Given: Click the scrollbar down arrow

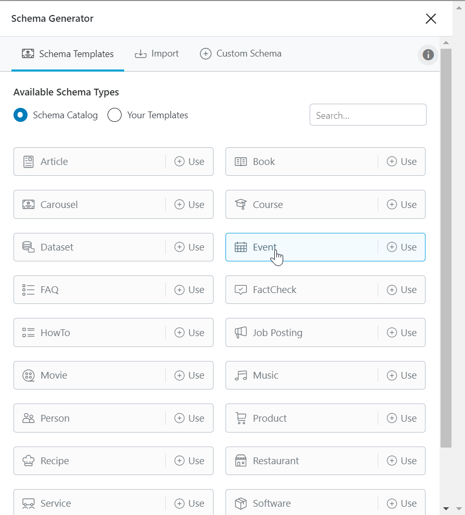Looking at the screenshot, I should point(446,507).
